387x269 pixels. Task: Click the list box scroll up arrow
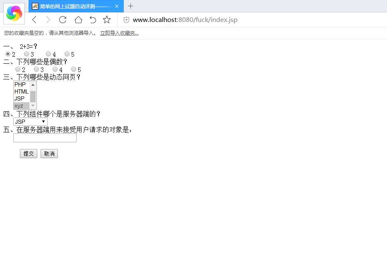pyautogui.click(x=33, y=85)
